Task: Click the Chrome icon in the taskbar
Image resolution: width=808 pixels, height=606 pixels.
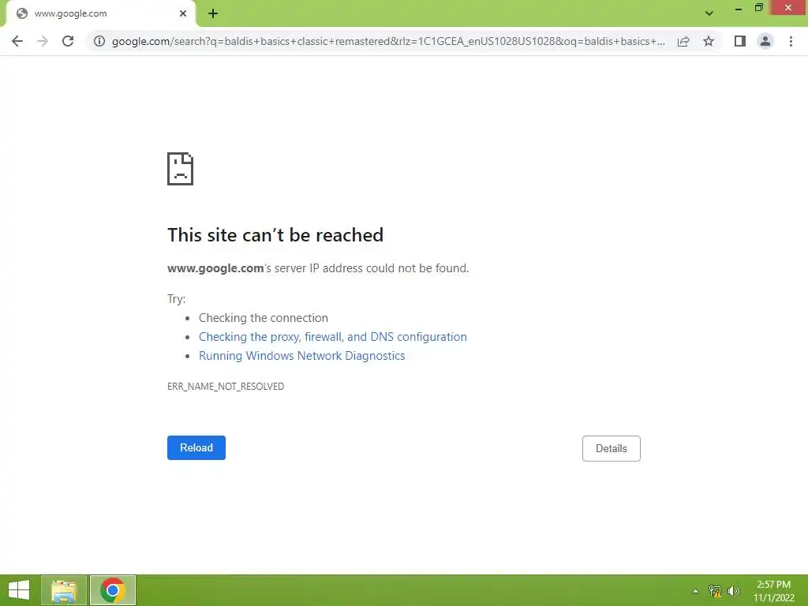Action: (113, 590)
